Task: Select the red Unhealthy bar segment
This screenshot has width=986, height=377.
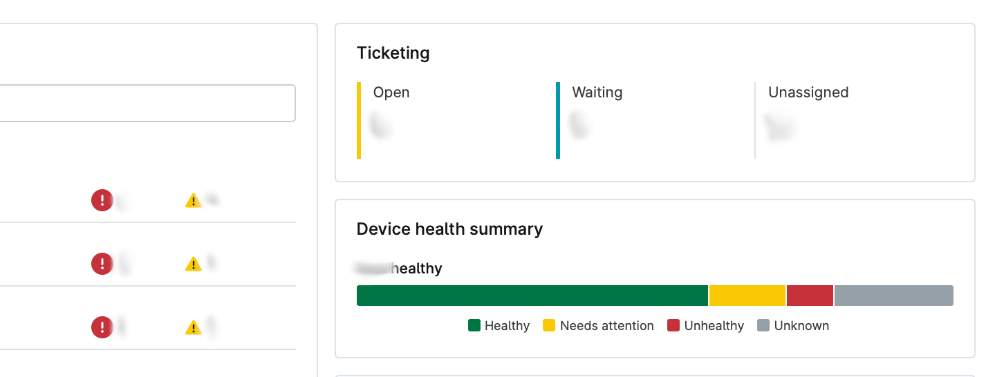Action: click(x=810, y=296)
